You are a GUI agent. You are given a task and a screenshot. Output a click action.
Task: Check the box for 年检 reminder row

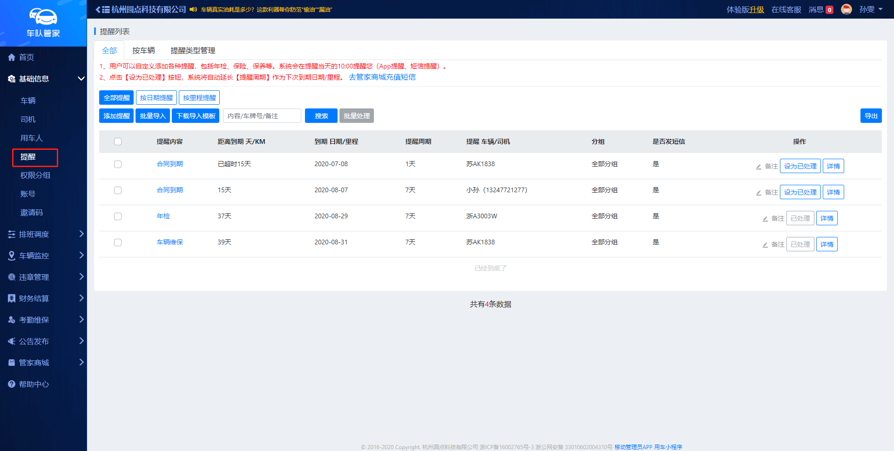tap(118, 216)
